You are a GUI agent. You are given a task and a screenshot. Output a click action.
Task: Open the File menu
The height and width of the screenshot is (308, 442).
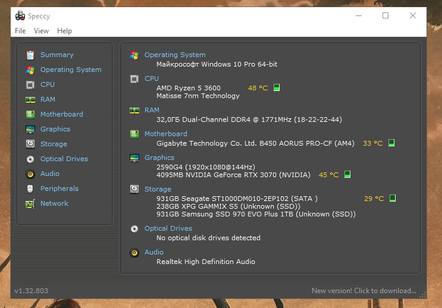[20, 31]
